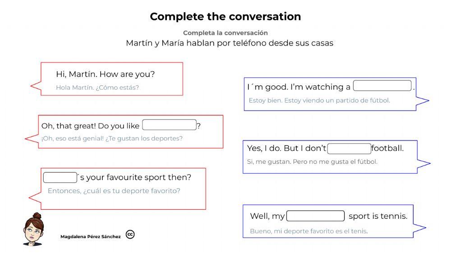Click the teacher avatar cartoon icon
The image size is (451, 253).
click(32, 230)
